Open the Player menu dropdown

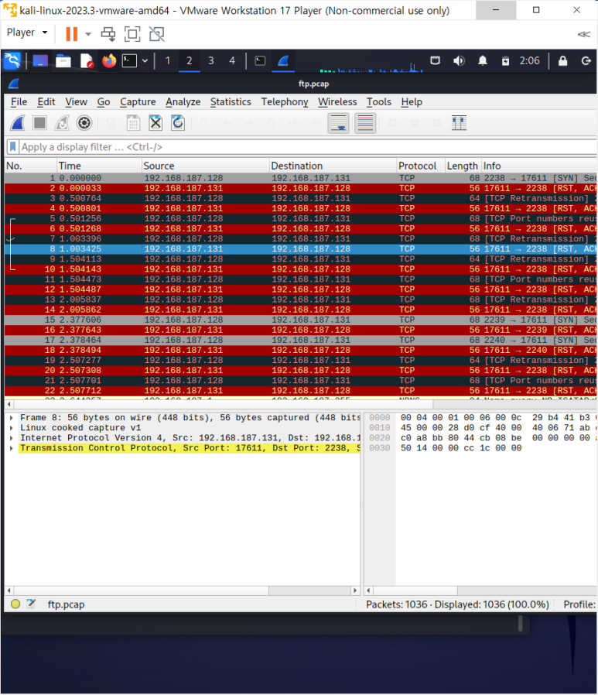27,33
